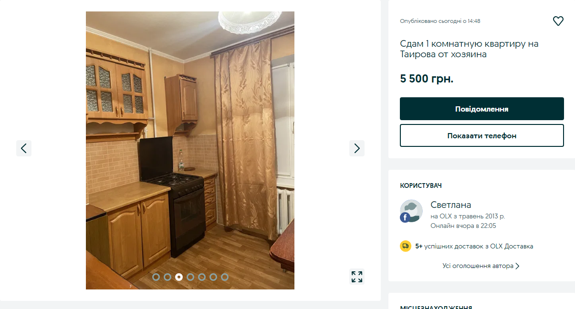Jump to the sixth photo dot
The image size is (575, 309).
(213, 277)
